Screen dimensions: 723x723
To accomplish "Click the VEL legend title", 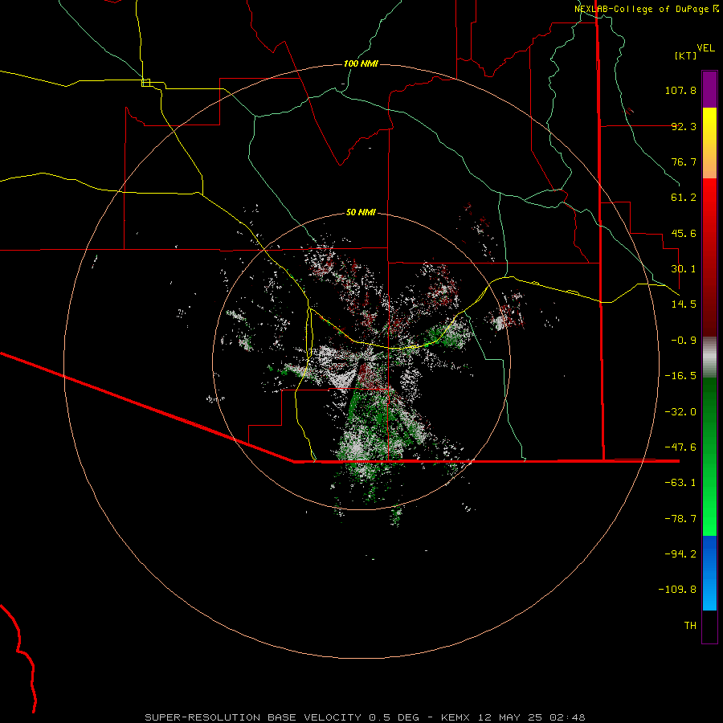I will click(x=705, y=48).
